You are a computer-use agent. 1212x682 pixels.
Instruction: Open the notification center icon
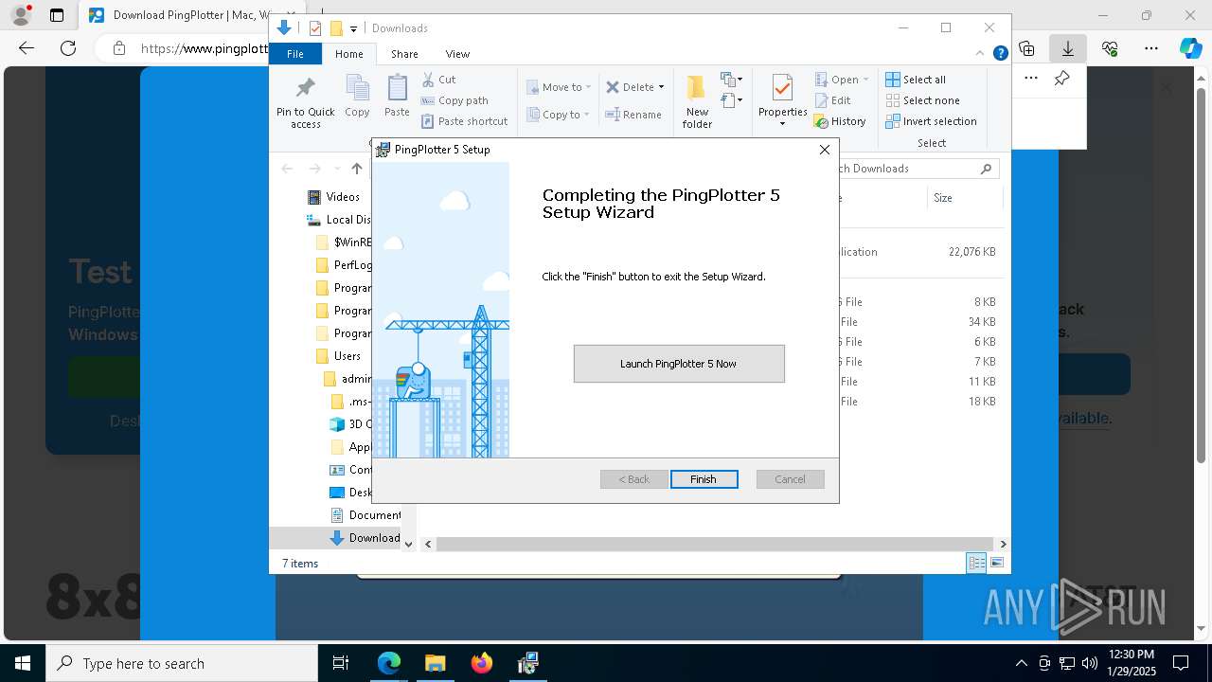pos(1181,663)
